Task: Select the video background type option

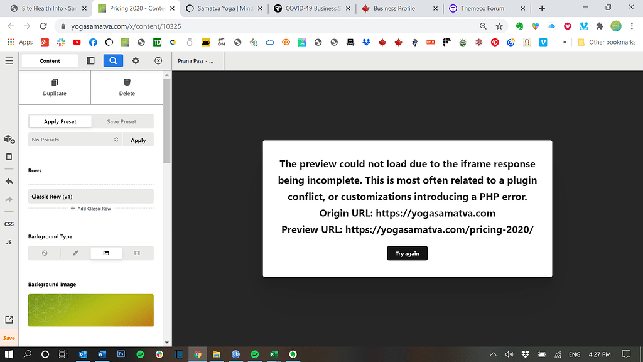Action: pyautogui.click(x=137, y=253)
